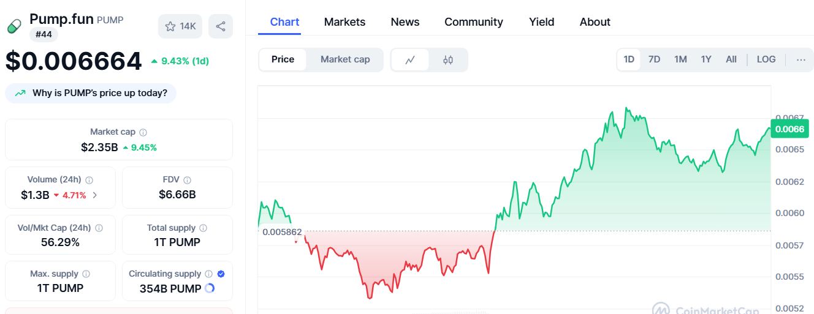Add PUMP to watchlist with star button

[180, 26]
